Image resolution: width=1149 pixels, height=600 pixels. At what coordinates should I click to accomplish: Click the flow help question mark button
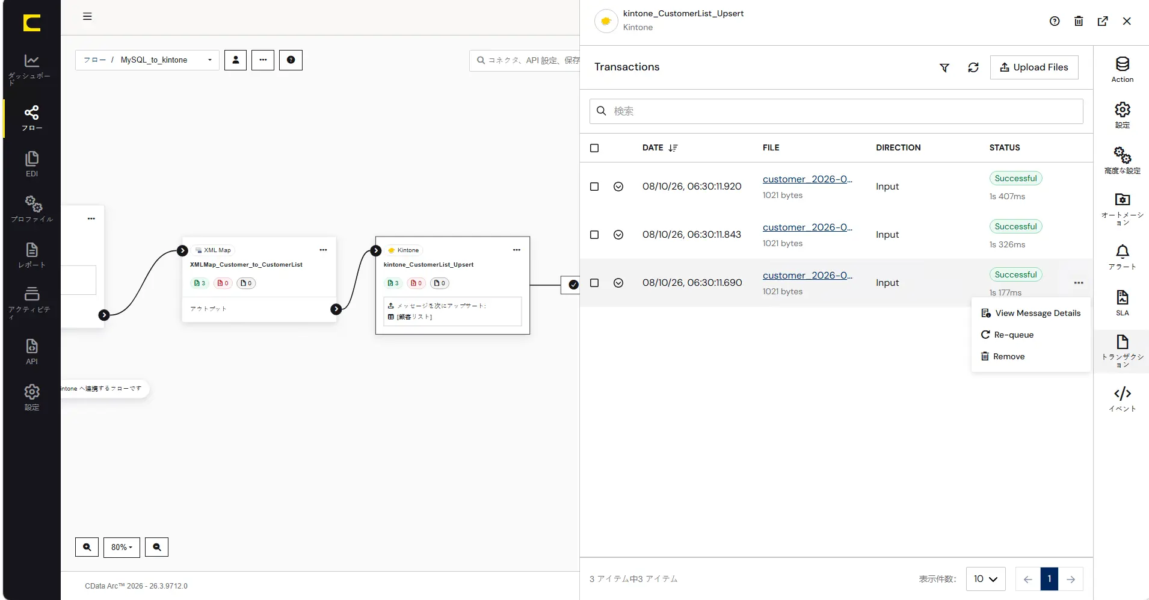point(291,60)
